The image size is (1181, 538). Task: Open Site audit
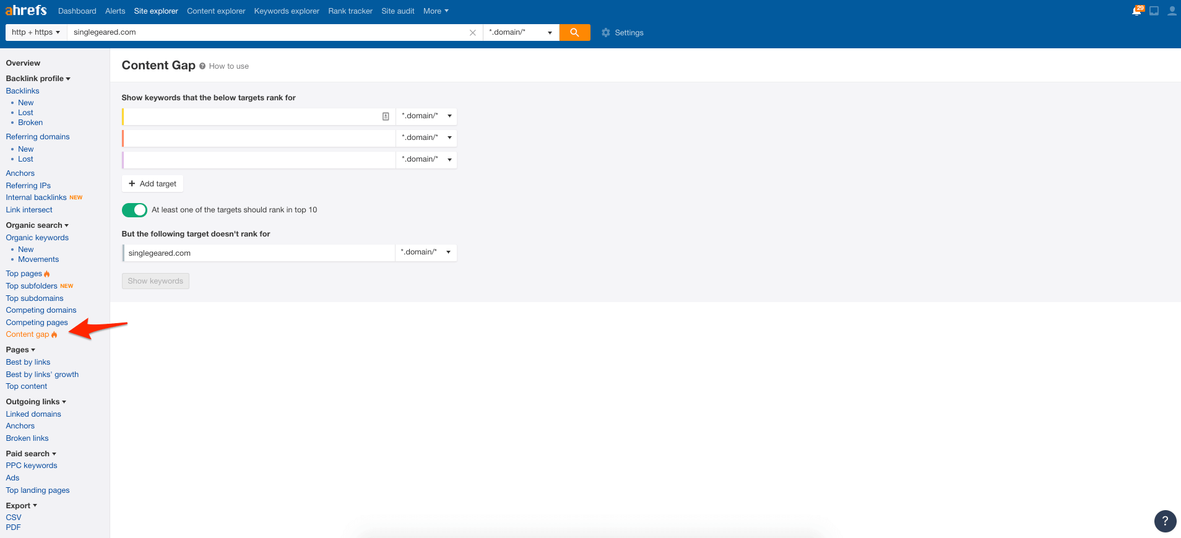click(398, 11)
